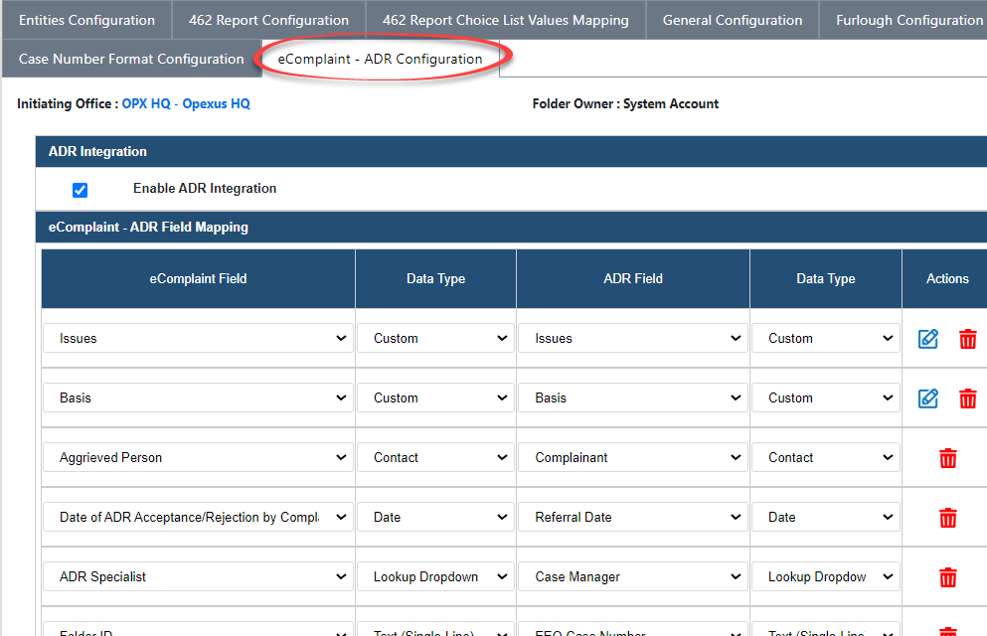Open the Complainant ADR Field dropdown
This screenshot has width=987, height=636.
pyautogui.click(x=632, y=457)
